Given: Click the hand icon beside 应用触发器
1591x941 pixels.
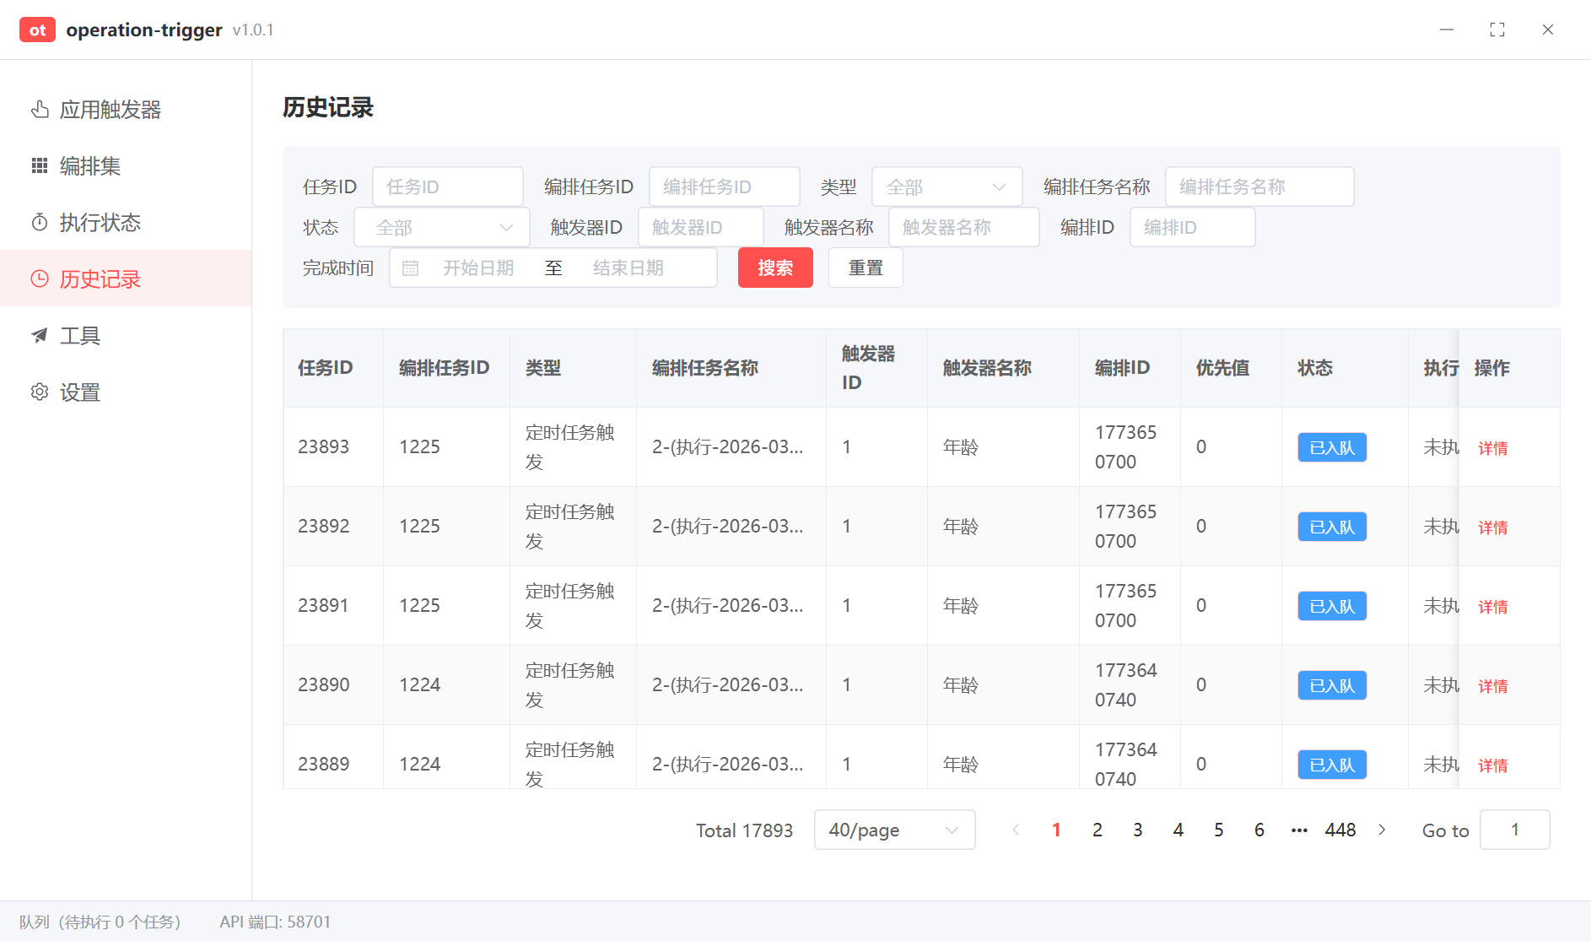Looking at the screenshot, I should click(40, 110).
